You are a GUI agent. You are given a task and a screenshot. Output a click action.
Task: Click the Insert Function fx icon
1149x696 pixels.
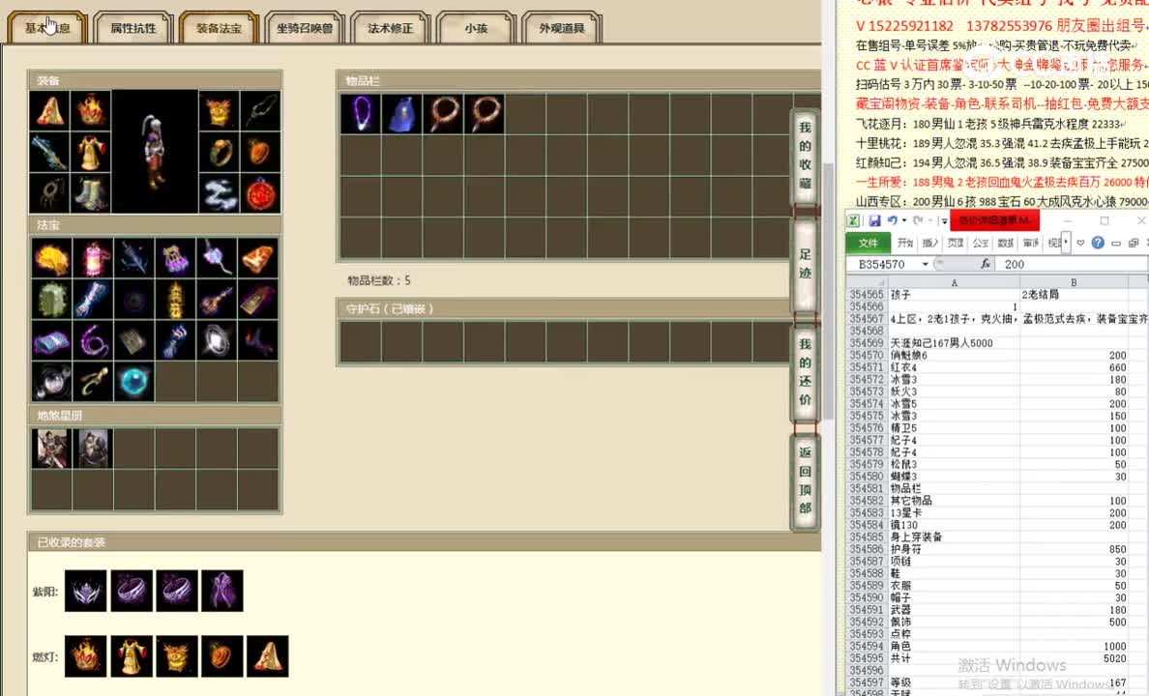987,263
